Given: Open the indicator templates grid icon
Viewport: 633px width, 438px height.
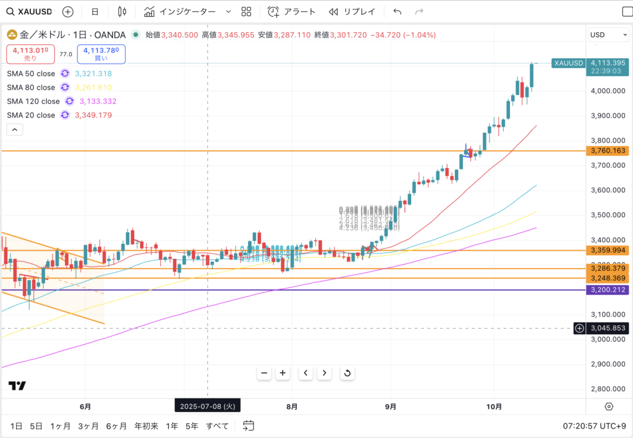Looking at the screenshot, I should click(246, 12).
